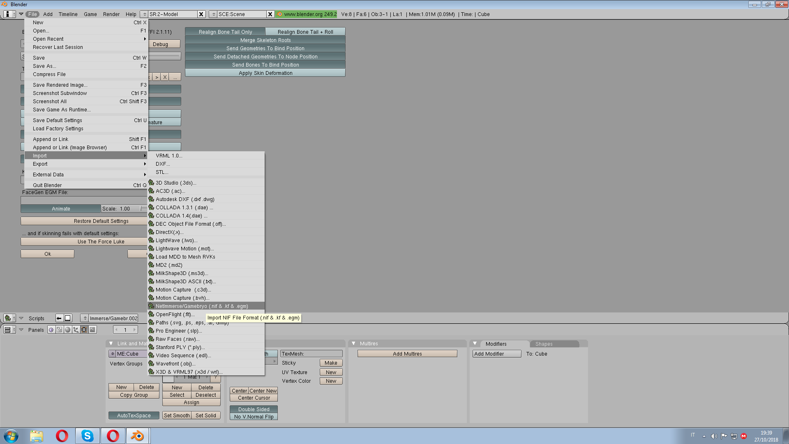This screenshot has height=444, width=789.
Task: Click the MEGA tray icon
Action: click(x=743, y=436)
